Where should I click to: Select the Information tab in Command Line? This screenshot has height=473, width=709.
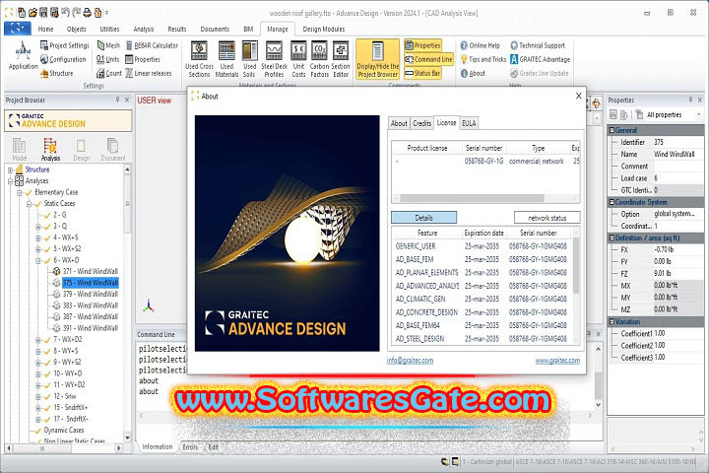[157, 446]
